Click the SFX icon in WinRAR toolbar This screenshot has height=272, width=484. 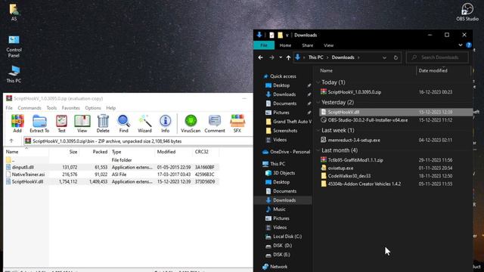click(237, 124)
